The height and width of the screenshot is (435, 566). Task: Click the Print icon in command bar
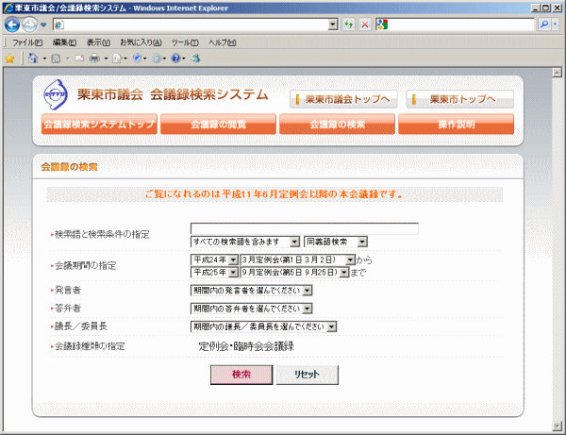pyautogui.click(x=94, y=59)
